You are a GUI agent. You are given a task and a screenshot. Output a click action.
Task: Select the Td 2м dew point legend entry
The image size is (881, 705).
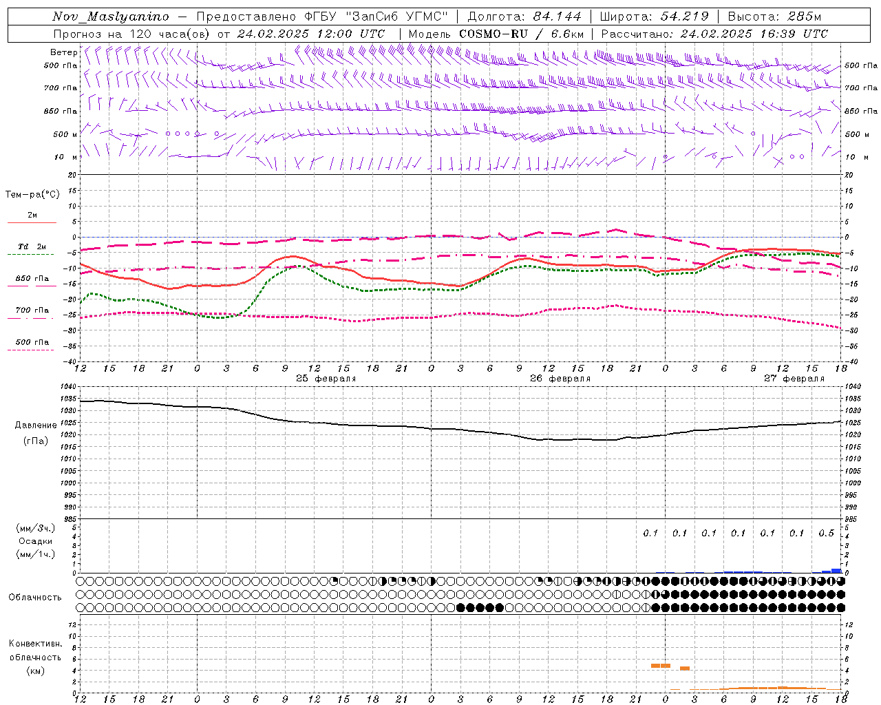click(x=32, y=246)
